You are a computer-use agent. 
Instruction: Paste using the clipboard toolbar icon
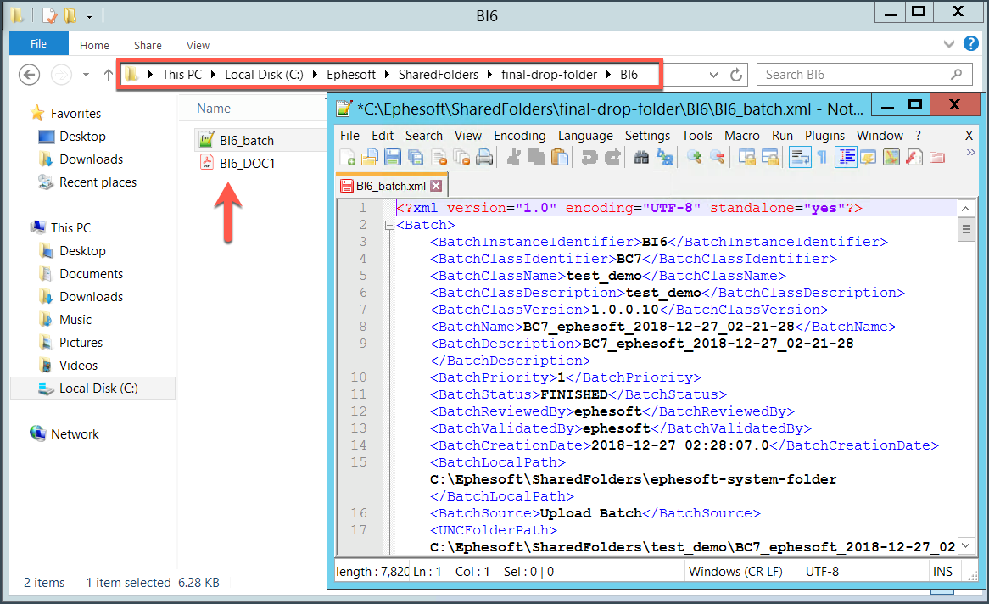pos(560,157)
